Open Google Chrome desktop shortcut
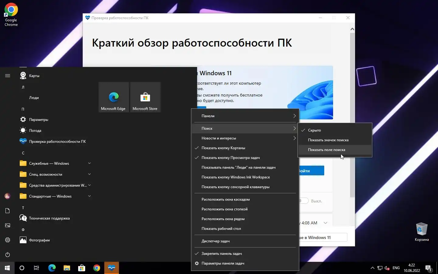438x274 pixels. click(x=11, y=15)
